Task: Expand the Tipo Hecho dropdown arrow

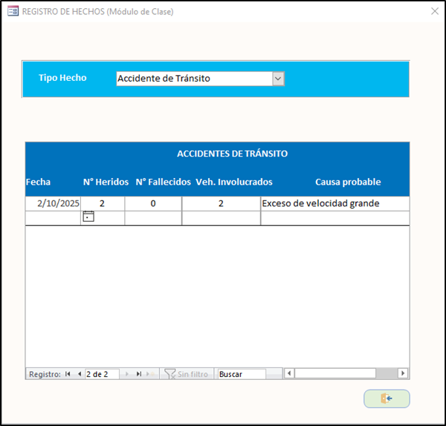Action: (278, 79)
